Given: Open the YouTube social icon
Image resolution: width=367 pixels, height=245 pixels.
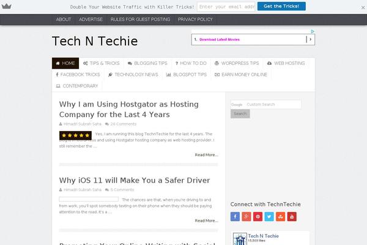Looking at the screenshot, I should tap(292, 217).
